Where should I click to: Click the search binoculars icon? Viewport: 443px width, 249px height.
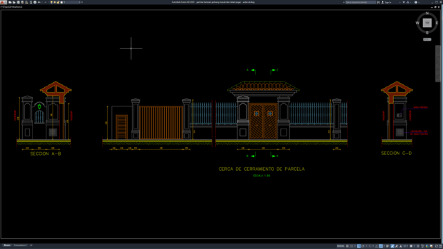[379, 2]
